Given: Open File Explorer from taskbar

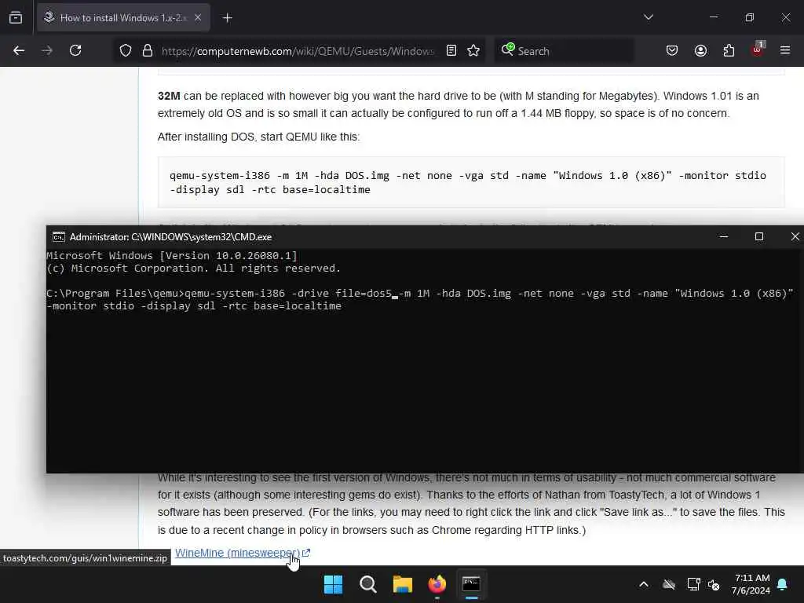Looking at the screenshot, I should coord(403,584).
